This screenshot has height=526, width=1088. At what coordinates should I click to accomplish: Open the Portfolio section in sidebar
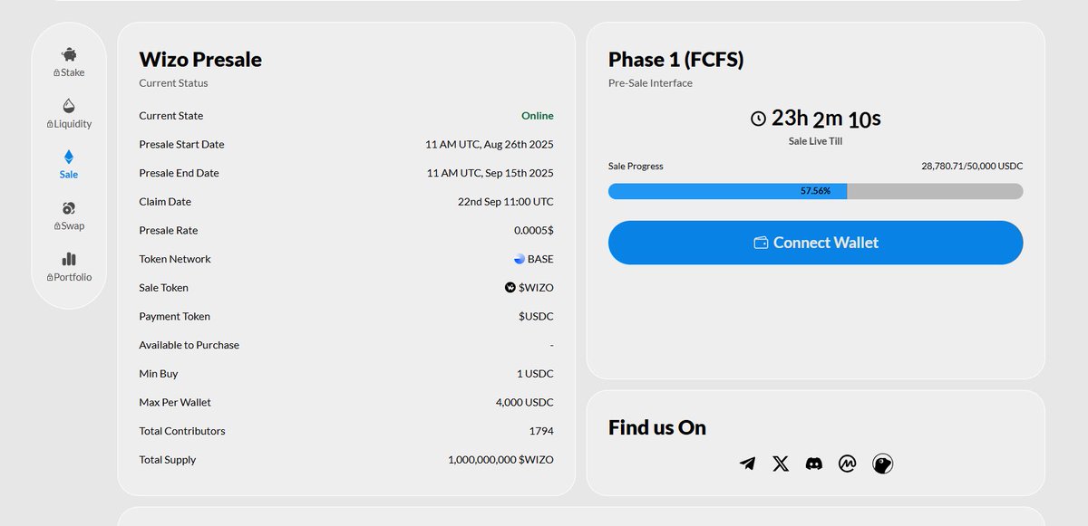click(69, 268)
